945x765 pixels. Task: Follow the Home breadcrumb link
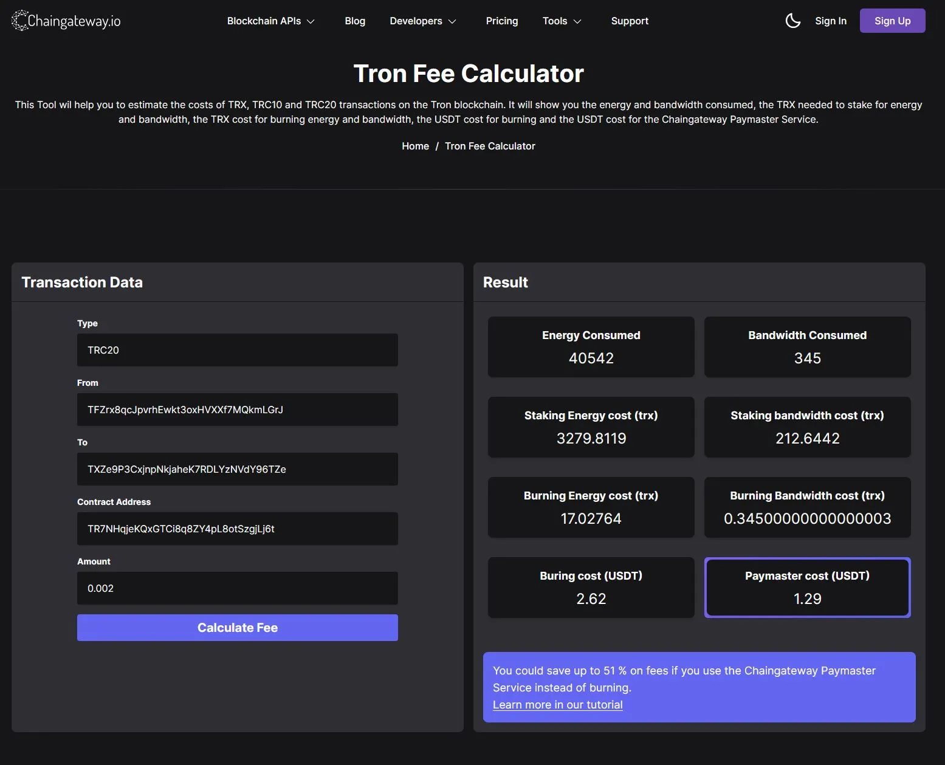(415, 146)
